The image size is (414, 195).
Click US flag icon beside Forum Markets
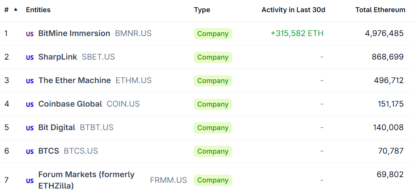[30, 181]
